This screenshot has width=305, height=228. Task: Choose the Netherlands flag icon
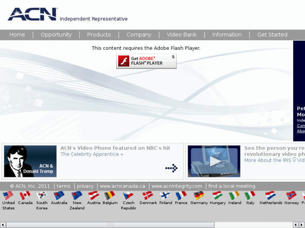click(x=271, y=195)
